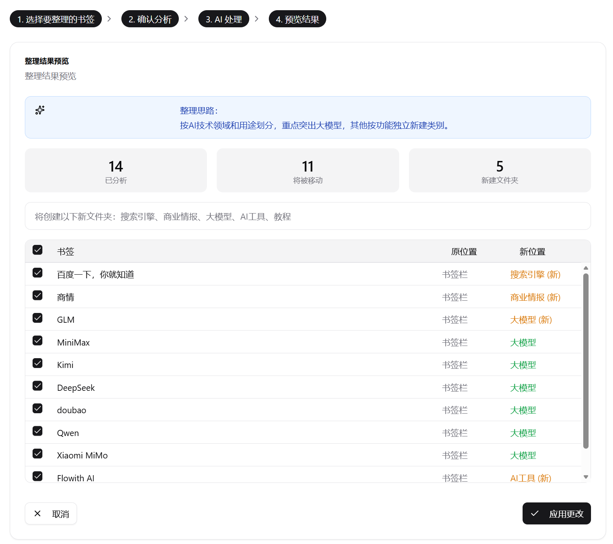613x544 pixels.
Task: Click the scroll down arrow of bookmark list
Action: click(x=586, y=477)
